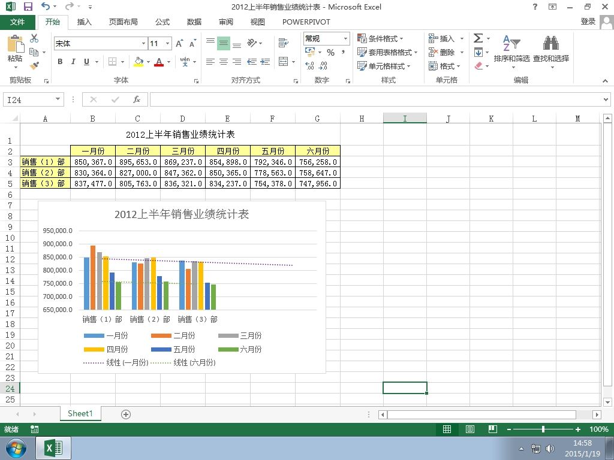The width and height of the screenshot is (614, 460).
Task: Expand the number format 常规 dropdown
Action: pos(345,38)
